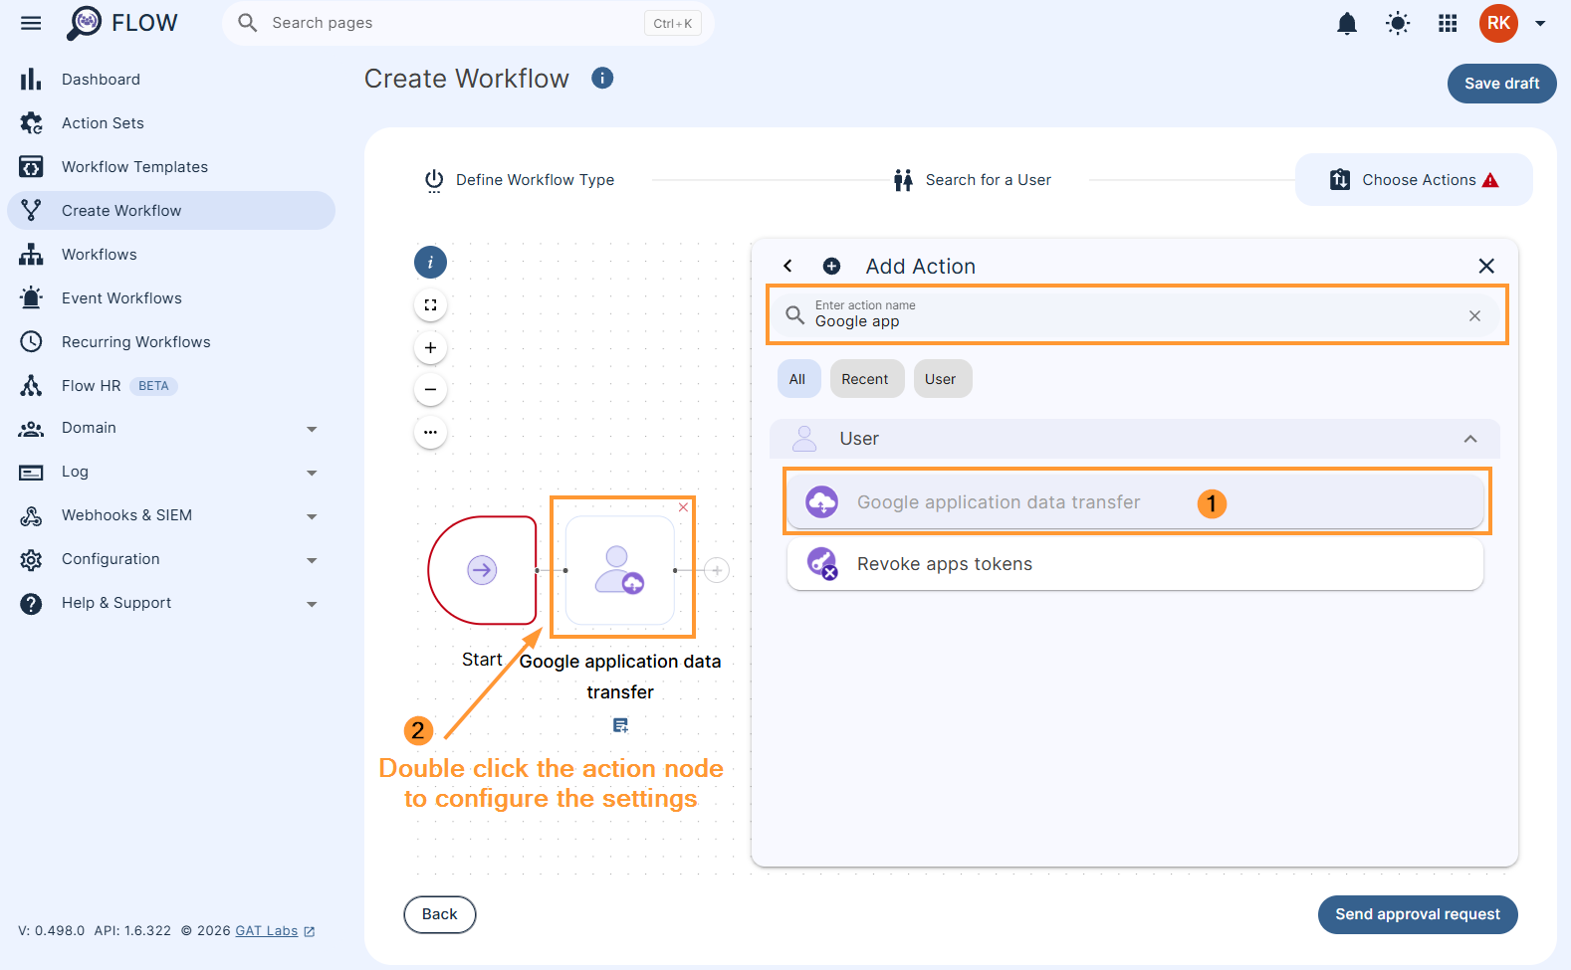Open the apps grid launcher
This screenshot has width=1571, height=970.
(x=1448, y=23)
